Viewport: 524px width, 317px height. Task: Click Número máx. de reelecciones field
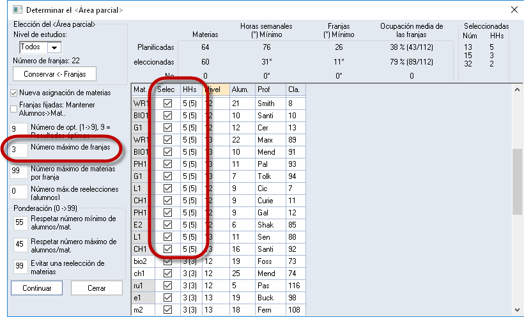coord(19,191)
